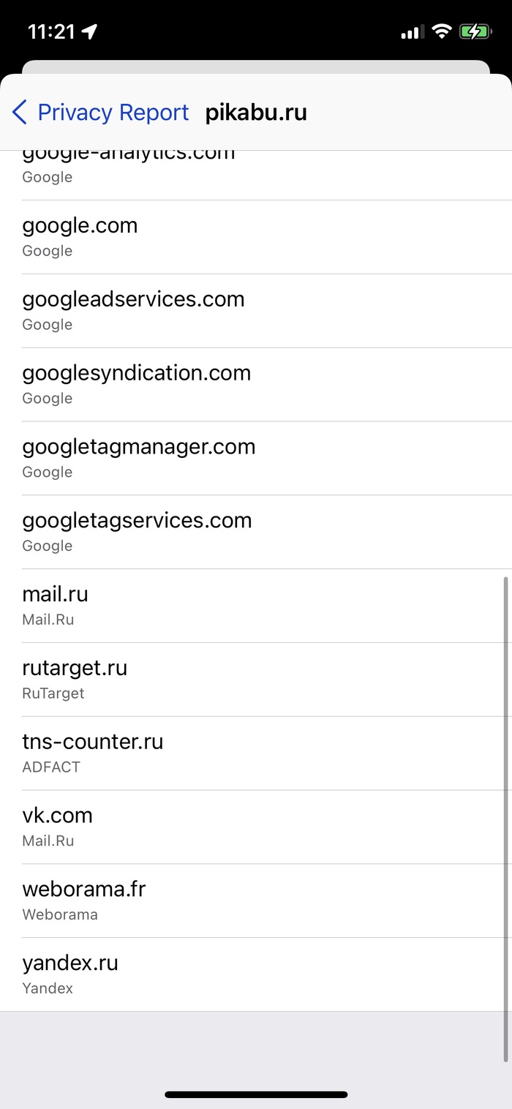Tap the location arrow status icon
Screen dimensions: 512x1109
click(x=90, y=31)
